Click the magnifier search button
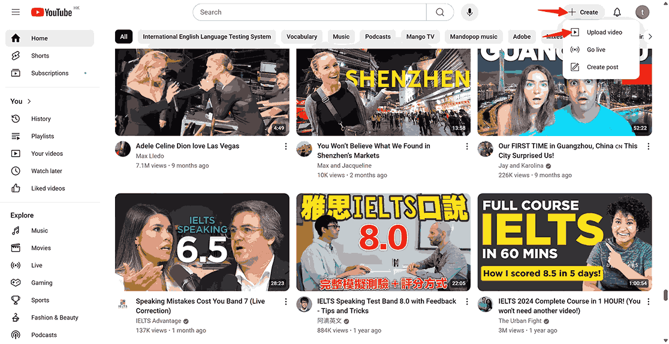 point(440,12)
